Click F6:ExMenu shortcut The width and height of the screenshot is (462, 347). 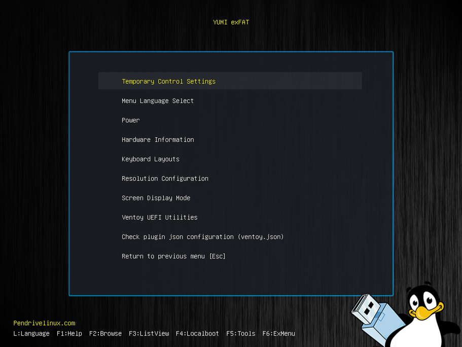279,333
